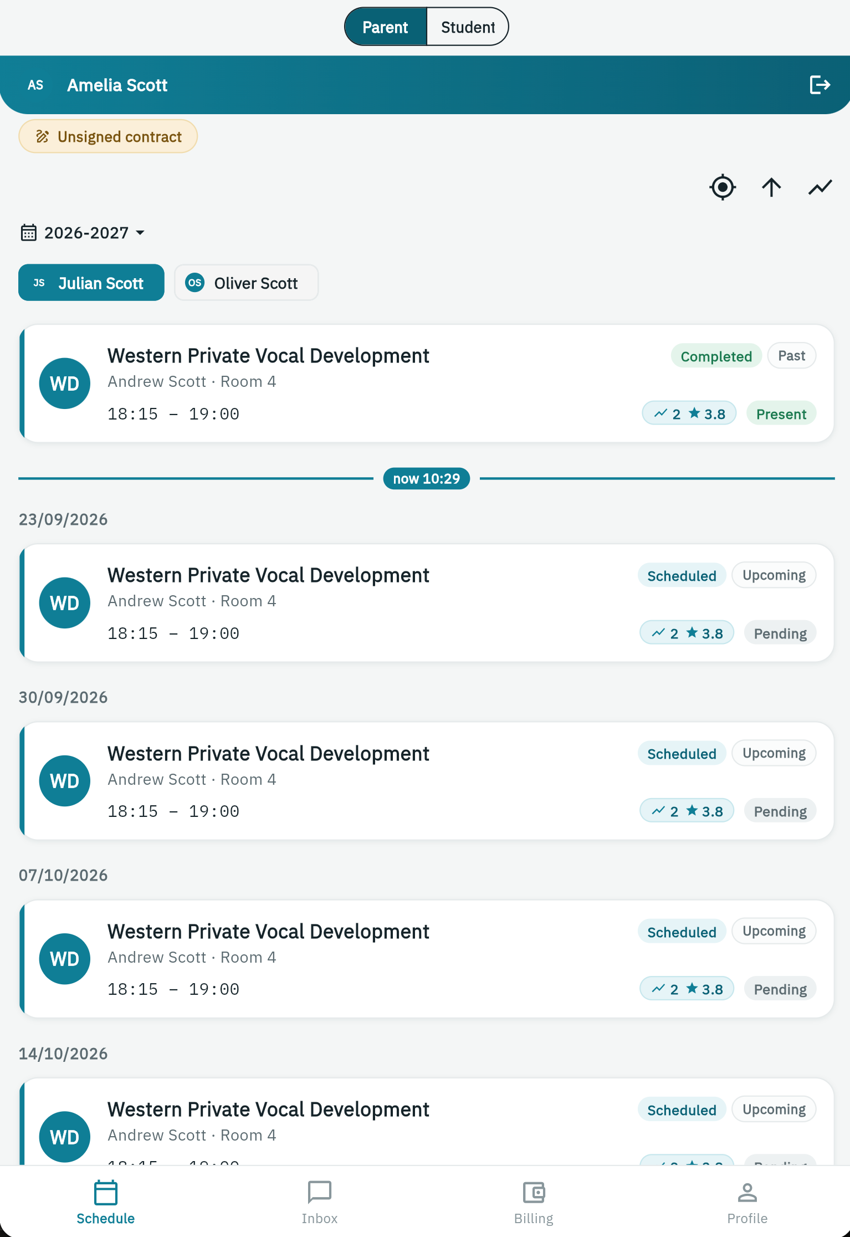Click the pen icon in Unsigned contract chip
Image resolution: width=850 pixels, height=1237 pixels.
coord(43,136)
